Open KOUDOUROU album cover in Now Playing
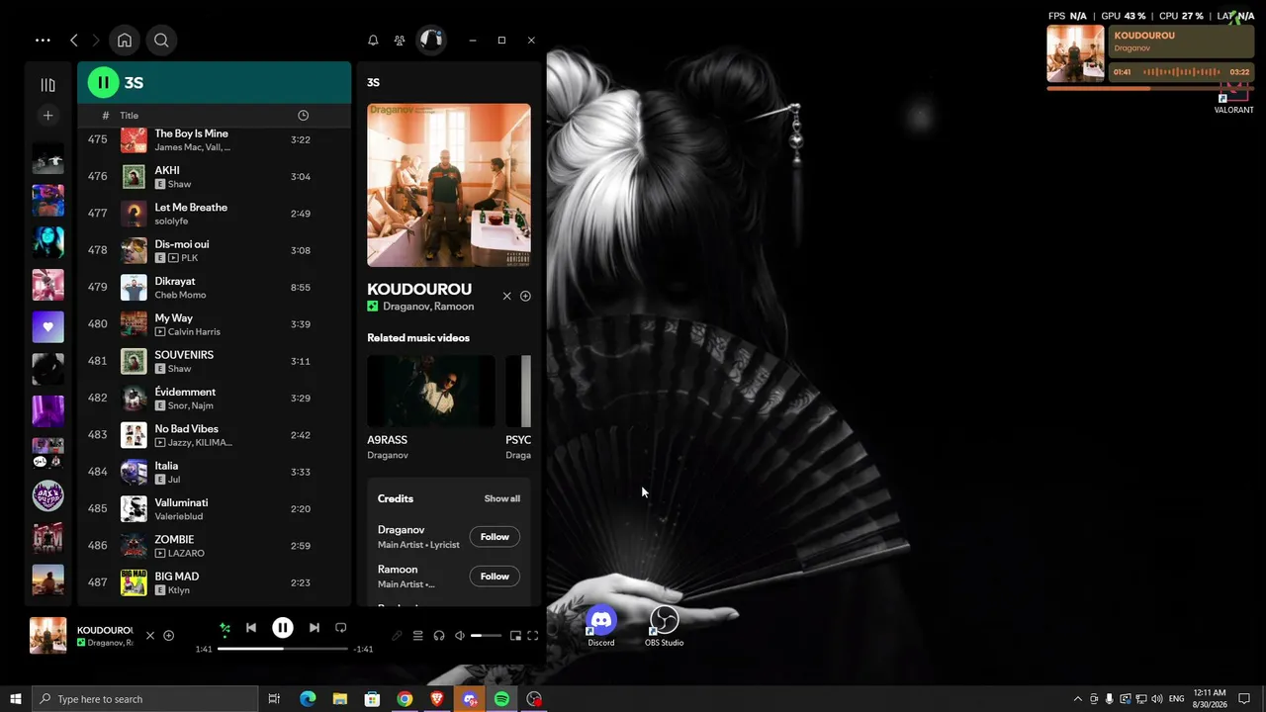This screenshot has width=1266, height=712. click(x=449, y=185)
